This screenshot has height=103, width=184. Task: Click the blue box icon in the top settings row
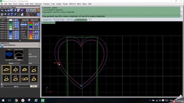point(12,11)
